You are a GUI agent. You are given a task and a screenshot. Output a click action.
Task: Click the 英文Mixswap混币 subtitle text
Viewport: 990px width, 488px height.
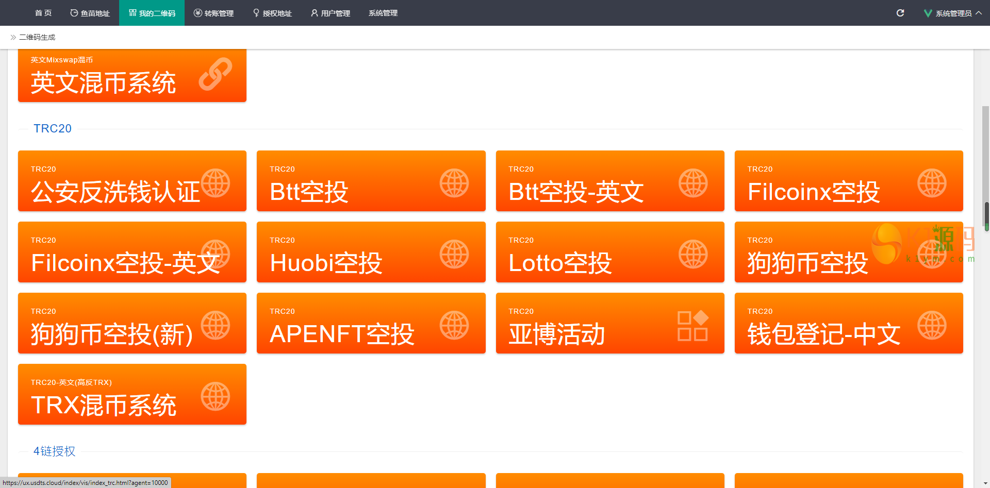pyautogui.click(x=62, y=60)
